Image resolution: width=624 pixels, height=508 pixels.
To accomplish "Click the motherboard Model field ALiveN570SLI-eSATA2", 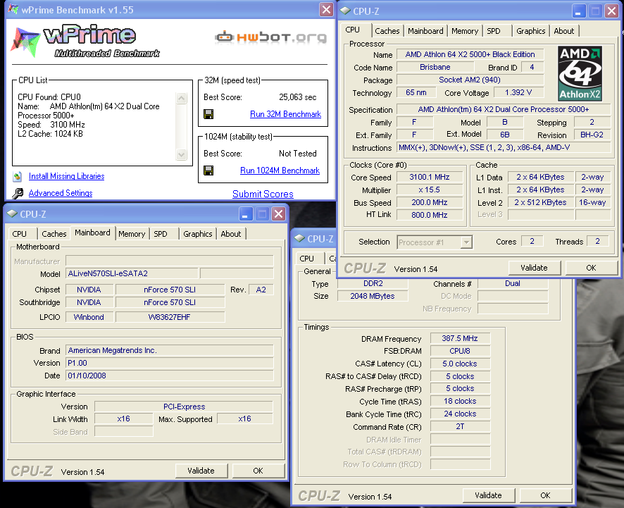I will (132, 273).
